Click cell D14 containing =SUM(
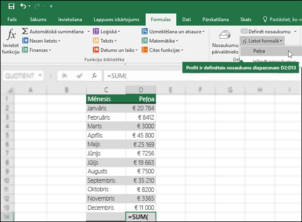This screenshot has height=222, width=302. [141, 217]
